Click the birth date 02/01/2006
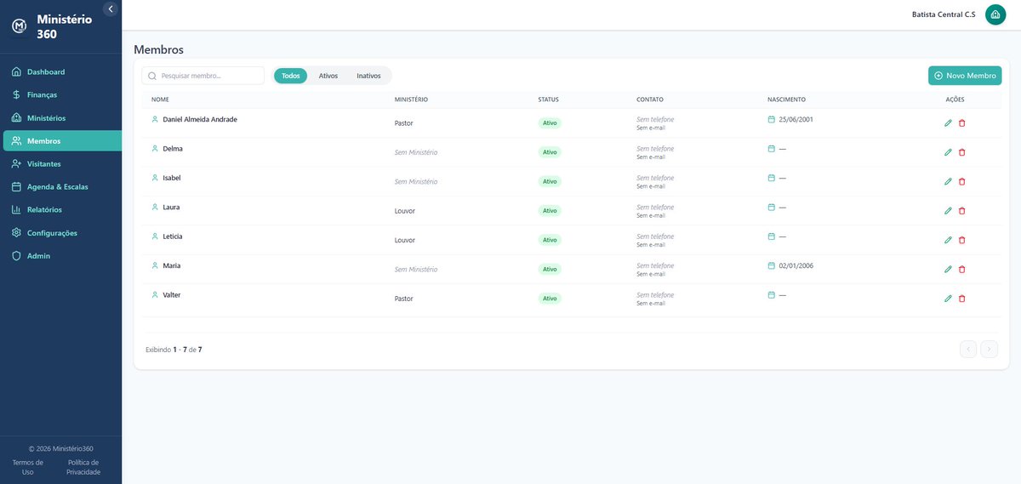 coord(796,265)
